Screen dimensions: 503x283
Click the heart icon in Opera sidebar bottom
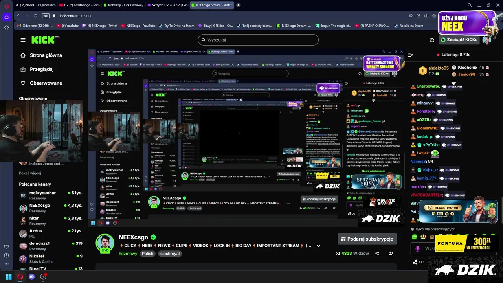[6, 247]
